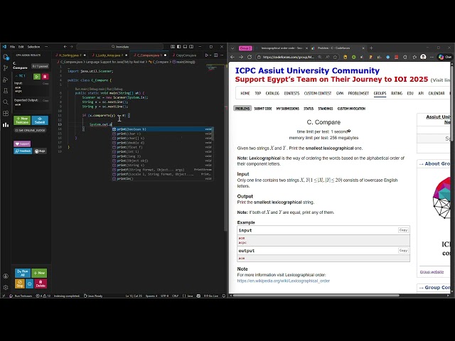This screenshot has height=341, width=455.
Task: Click the VS Code command center search box
Action: (x=120, y=47)
